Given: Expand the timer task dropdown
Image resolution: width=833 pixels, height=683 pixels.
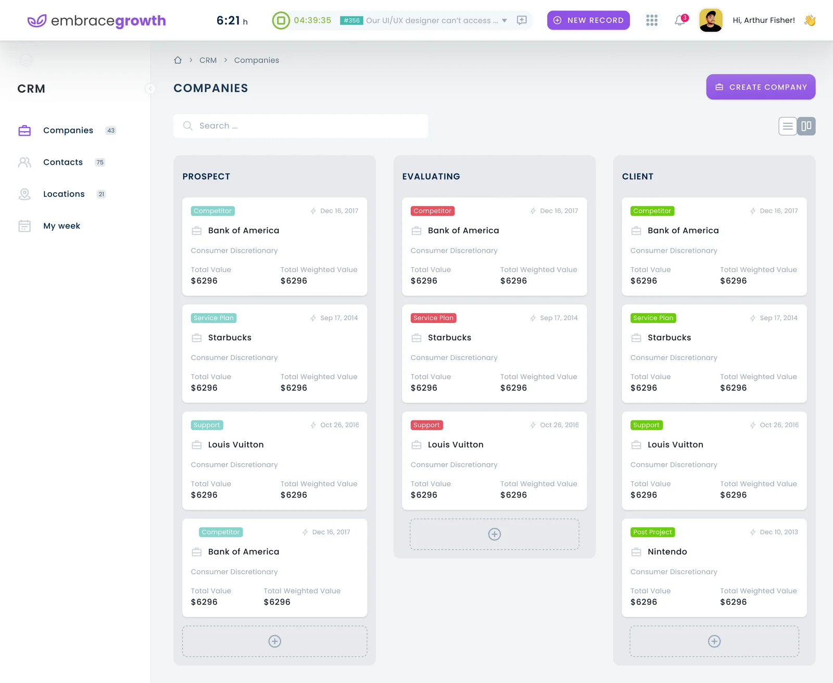Looking at the screenshot, I should pos(504,21).
